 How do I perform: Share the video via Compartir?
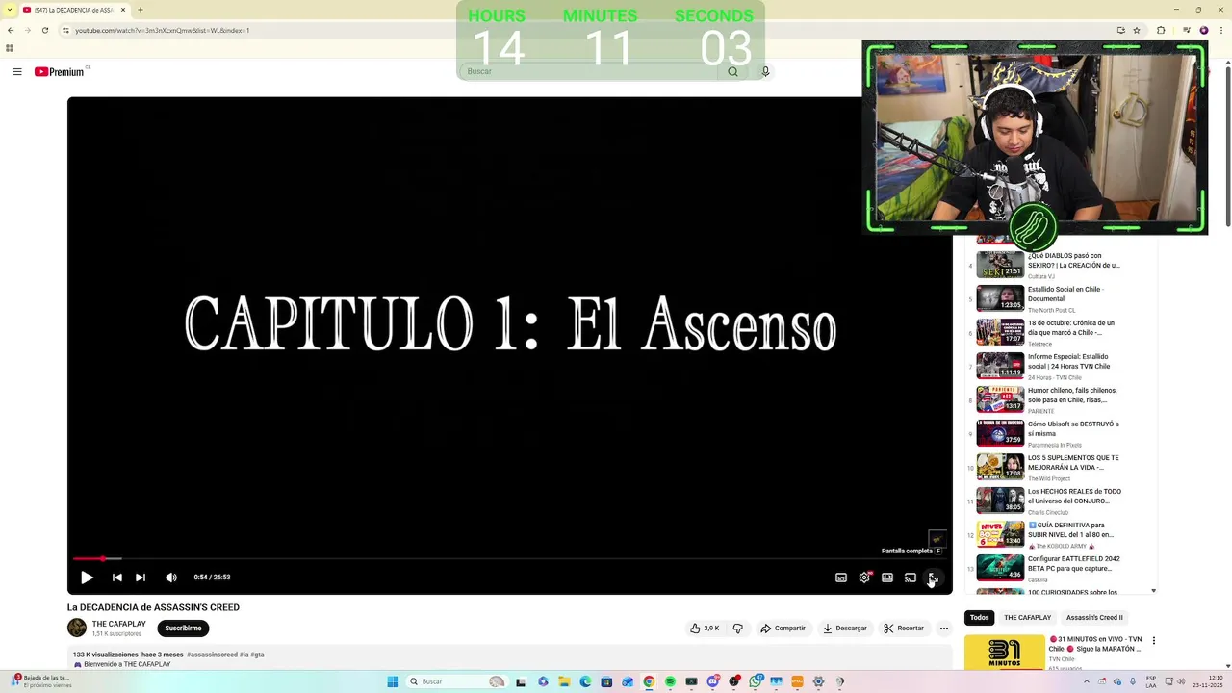783,629
